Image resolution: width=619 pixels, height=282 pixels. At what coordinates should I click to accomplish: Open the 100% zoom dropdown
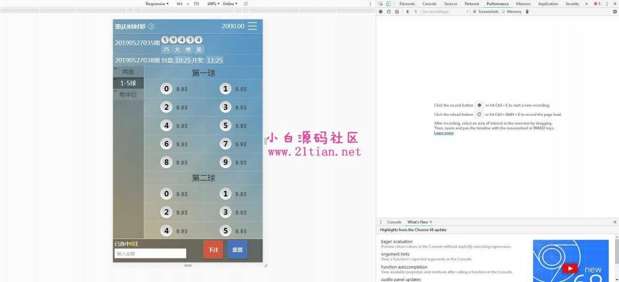coord(213,4)
